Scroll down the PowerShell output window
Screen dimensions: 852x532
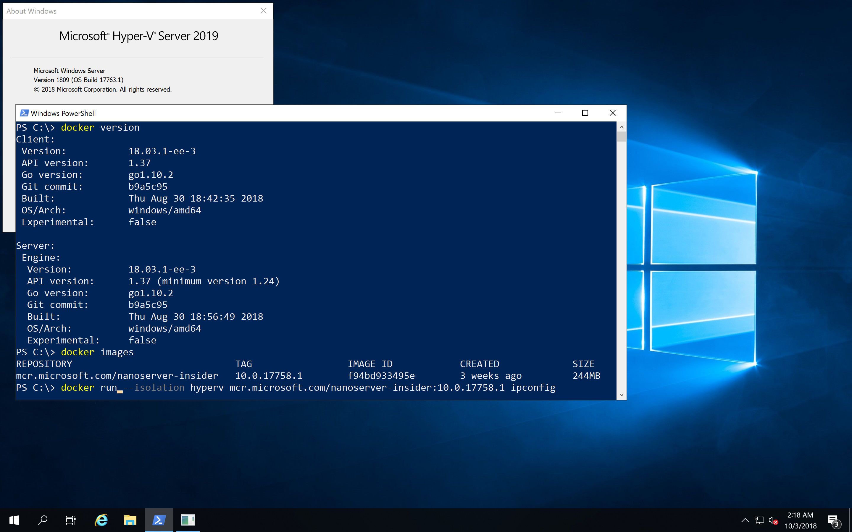click(621, 395)
